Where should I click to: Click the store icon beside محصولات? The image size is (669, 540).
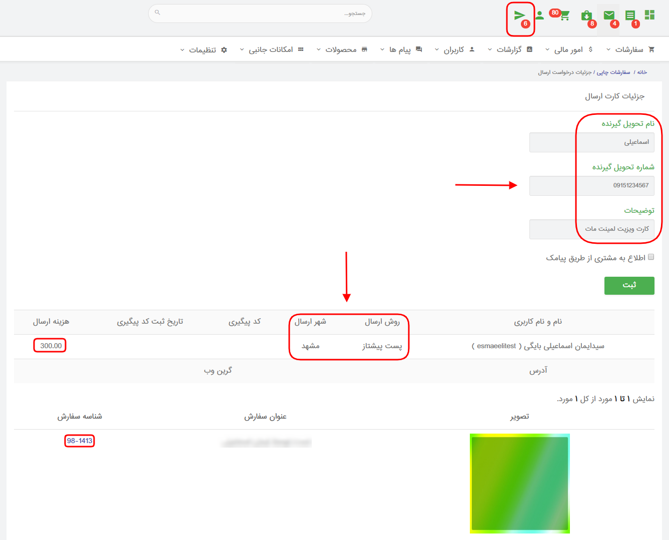tap(364, 49)
